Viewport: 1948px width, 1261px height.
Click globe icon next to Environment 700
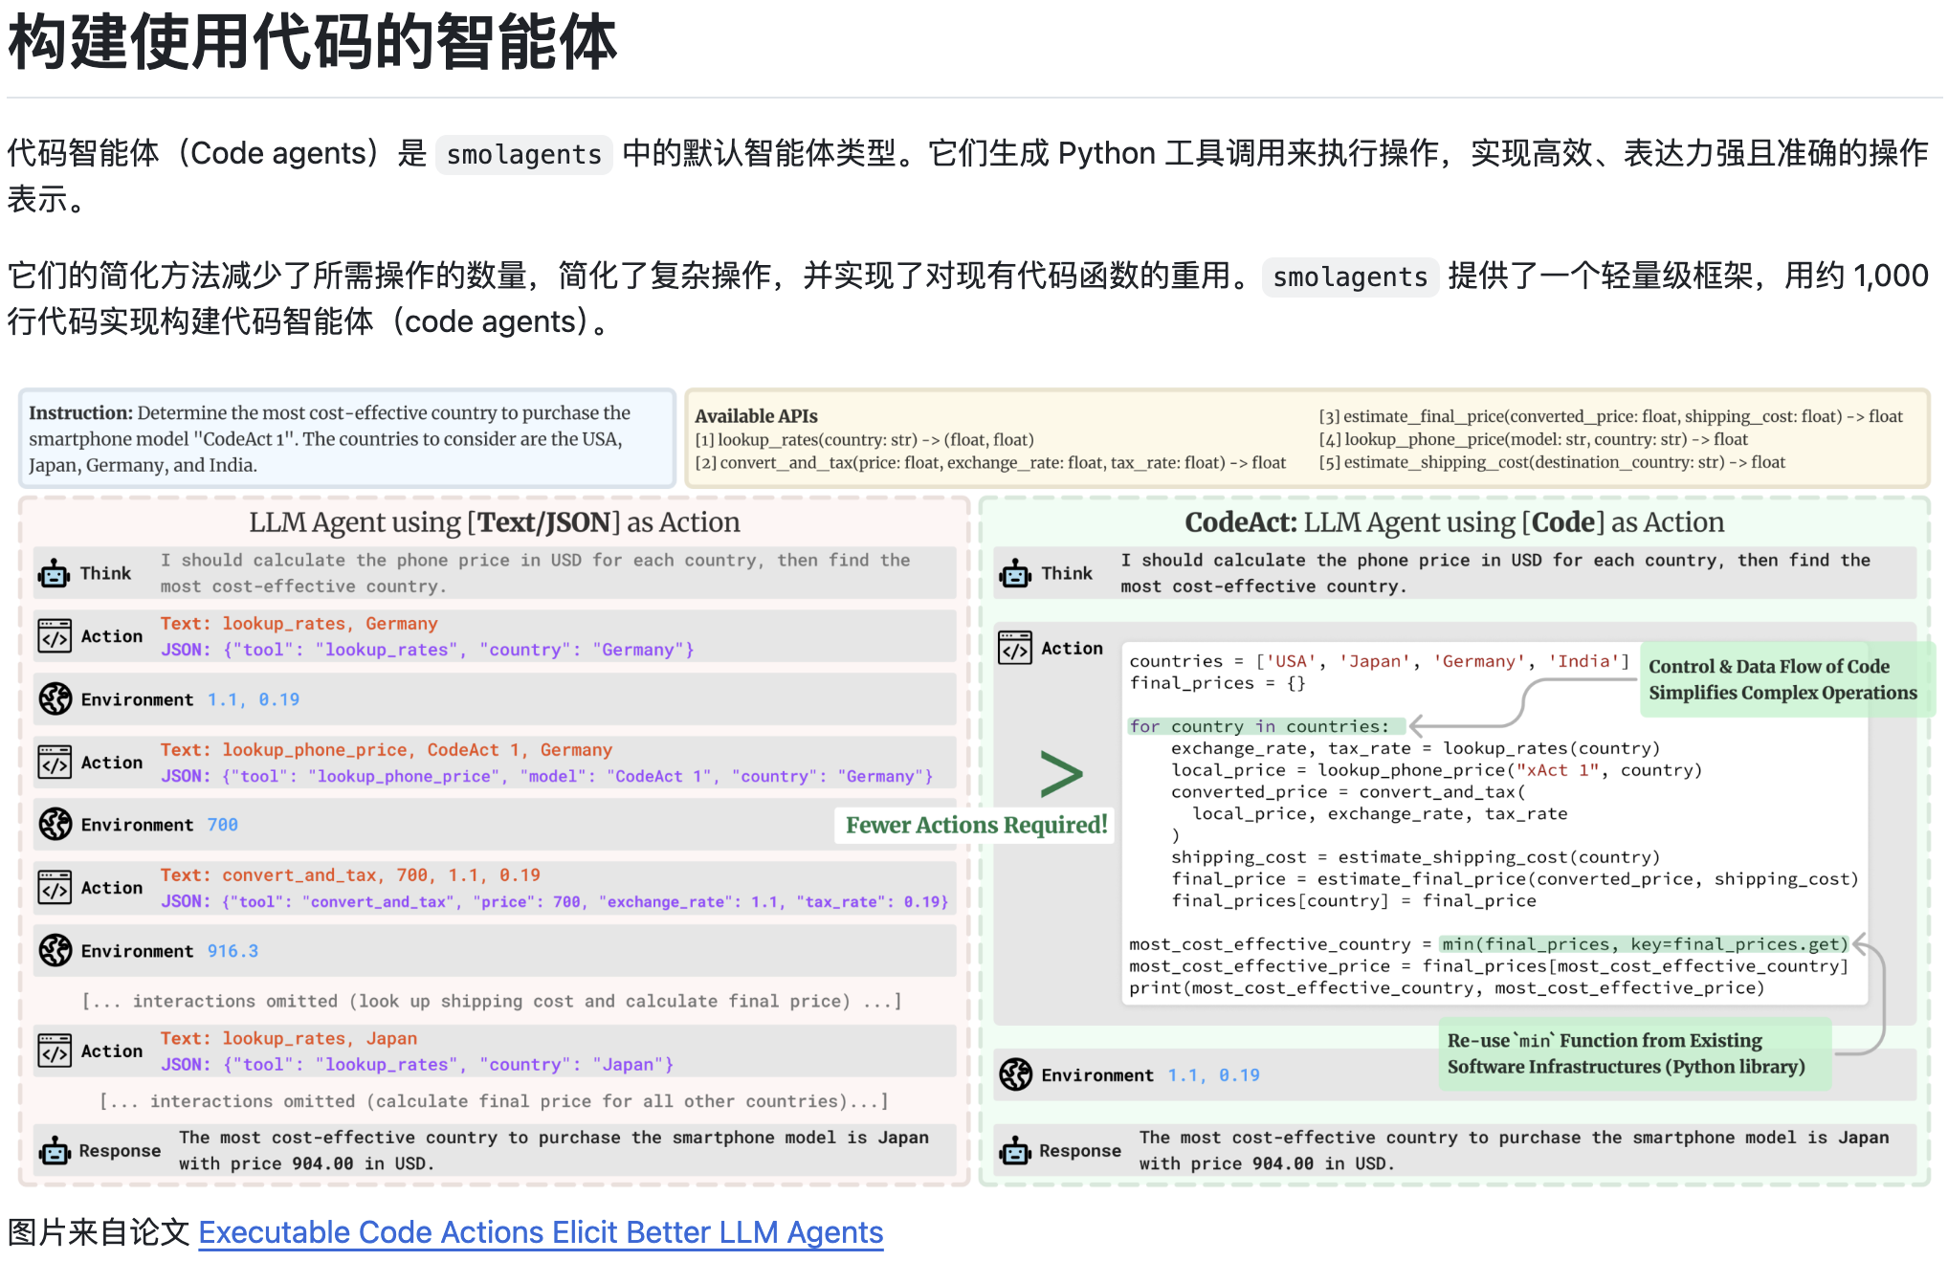tap(55, 824)
